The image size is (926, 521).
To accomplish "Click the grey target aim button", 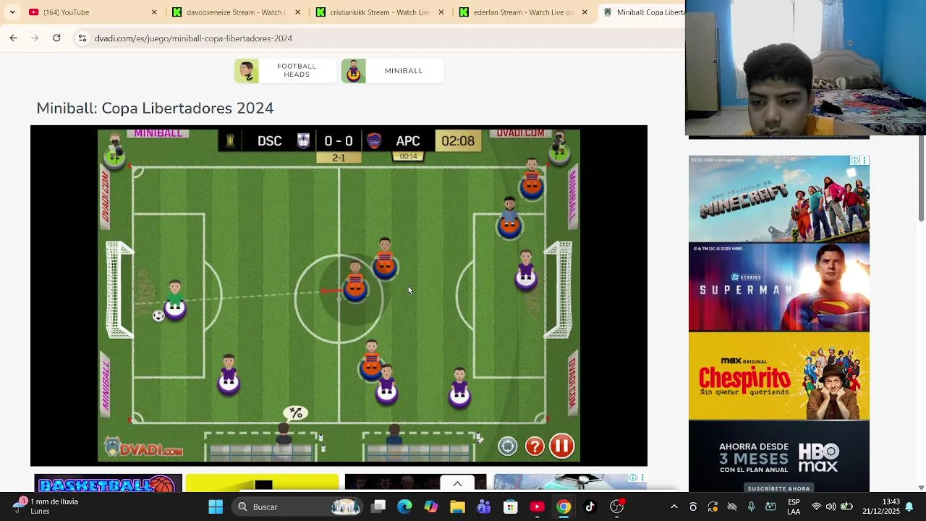I will 508,446.
